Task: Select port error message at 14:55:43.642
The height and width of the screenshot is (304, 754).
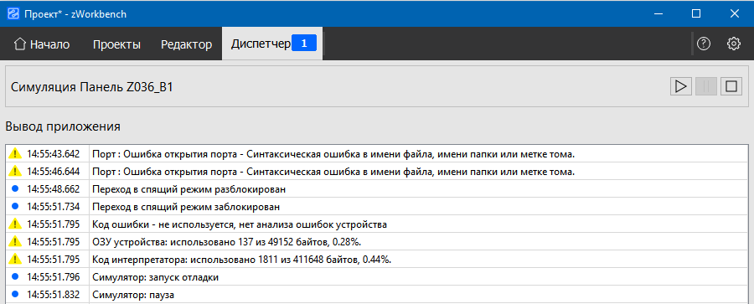Action: coord(333,154)
